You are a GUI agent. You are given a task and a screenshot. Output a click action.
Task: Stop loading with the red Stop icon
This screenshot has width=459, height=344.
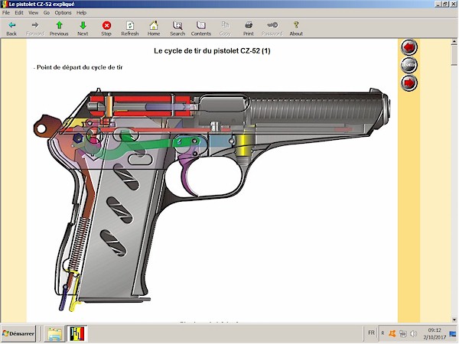tap(106, 29)
